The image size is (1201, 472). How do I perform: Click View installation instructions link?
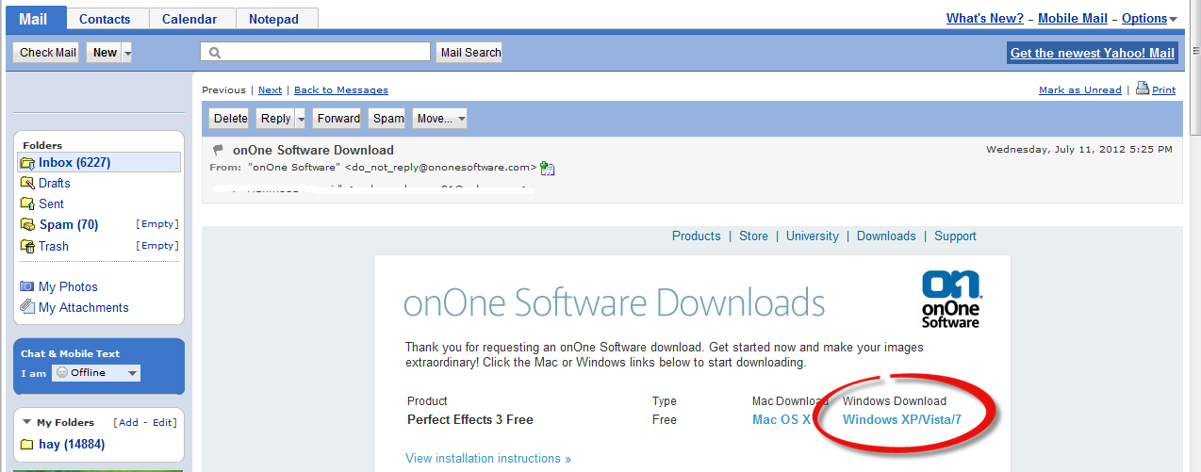pyautogui.click(x=488, y=459)
